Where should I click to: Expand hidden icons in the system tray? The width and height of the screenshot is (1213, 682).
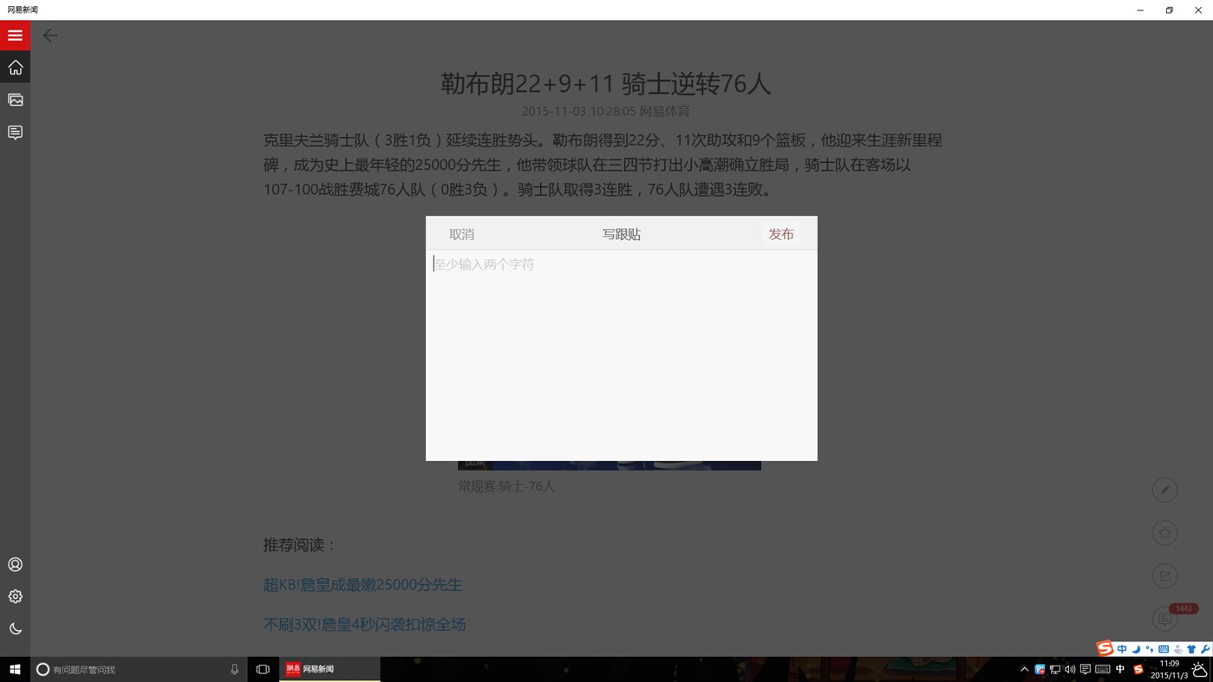1023,669
